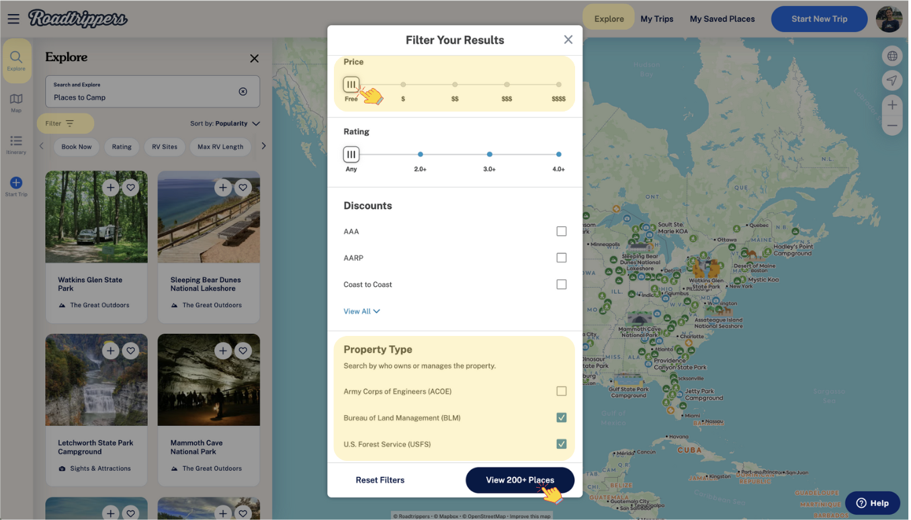Click Improve this map link
911x520 pixels.
tap(529, 516)
